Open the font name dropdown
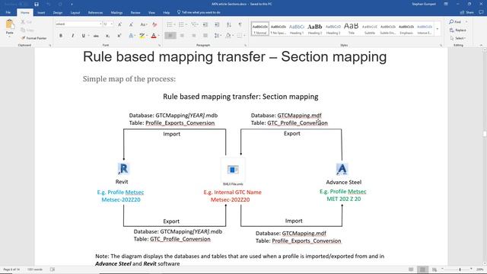This screenshot has height=274, width=487. (x=100, y=24)
